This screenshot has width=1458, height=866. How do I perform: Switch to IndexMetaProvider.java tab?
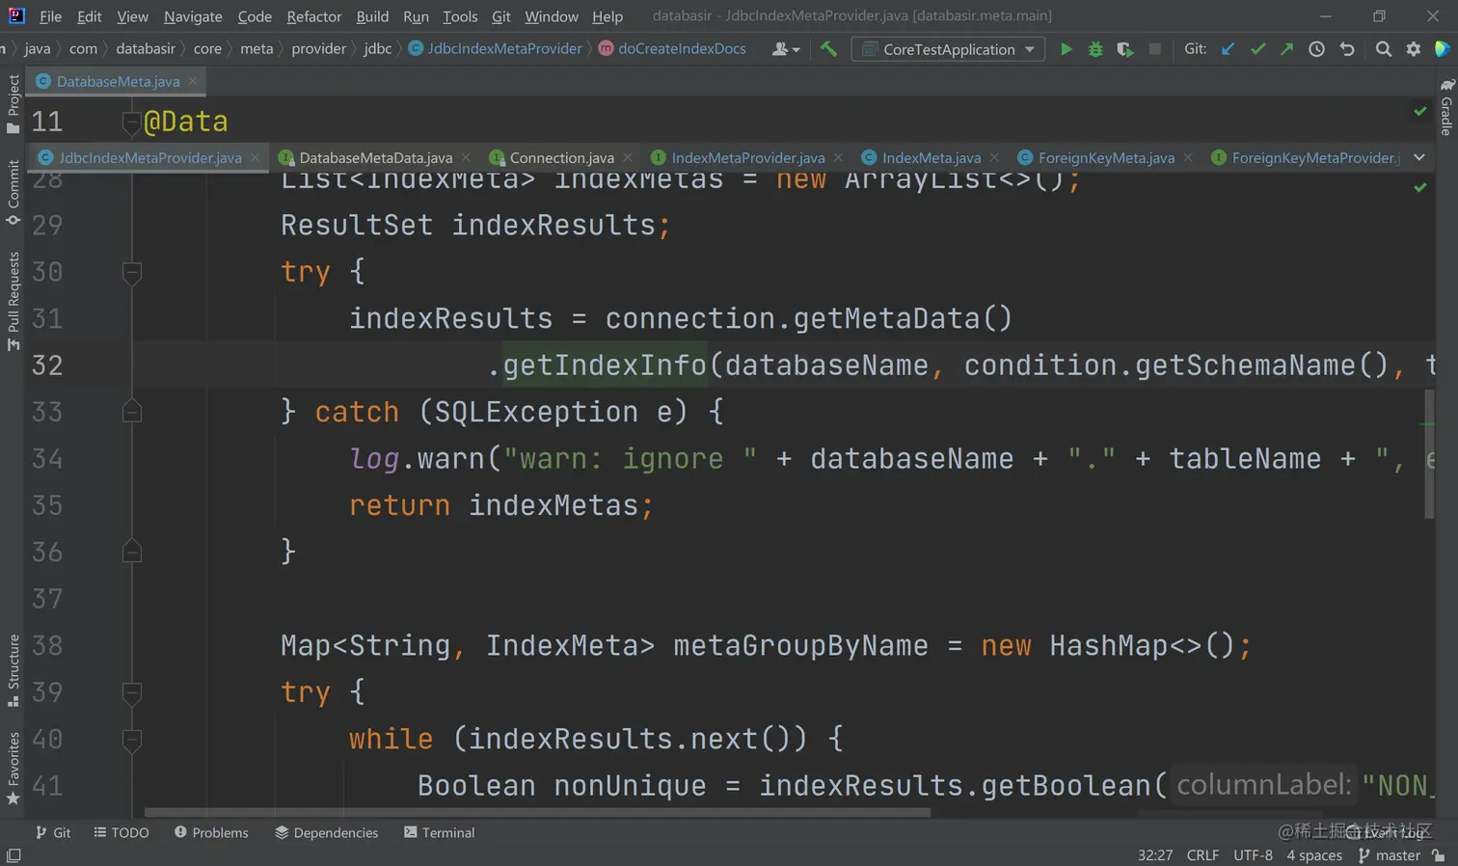[x=747, y=157]
